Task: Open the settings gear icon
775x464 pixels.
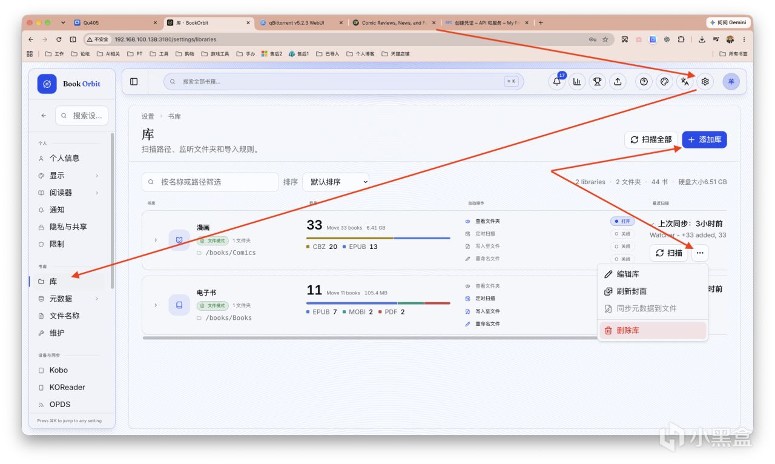Action: [705, 82]
